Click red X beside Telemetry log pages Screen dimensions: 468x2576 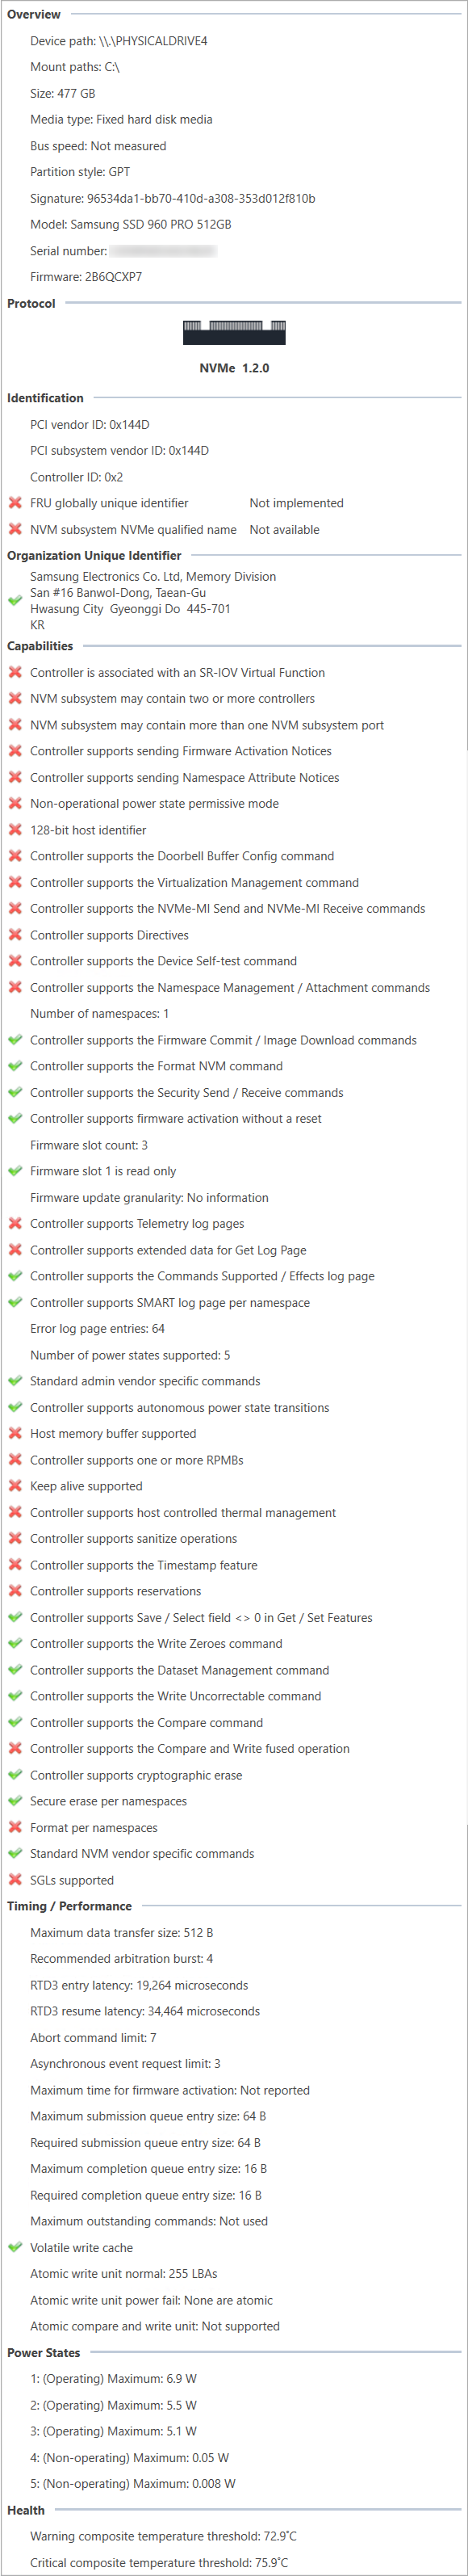(x=15, y=1223)
